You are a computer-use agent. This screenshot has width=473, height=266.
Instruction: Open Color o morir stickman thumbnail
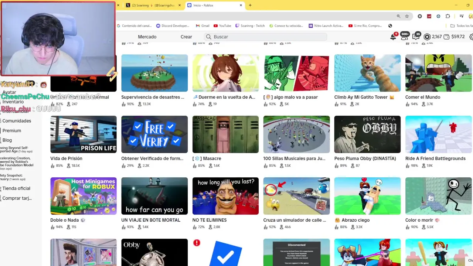click(x=438, y=196)
